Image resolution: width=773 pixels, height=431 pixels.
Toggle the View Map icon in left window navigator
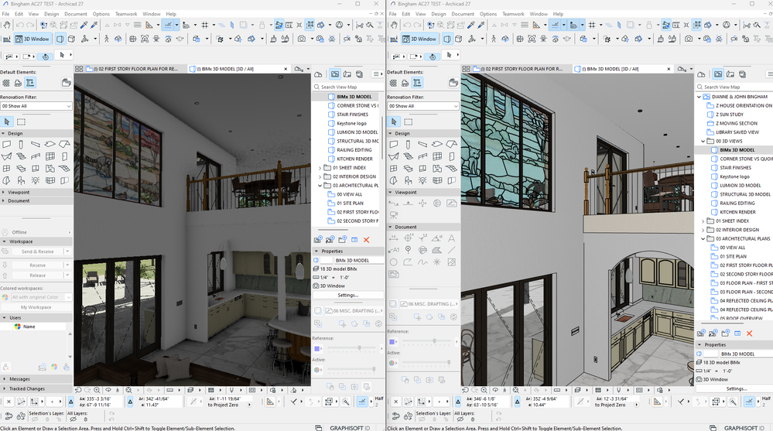tap(335, 74)
